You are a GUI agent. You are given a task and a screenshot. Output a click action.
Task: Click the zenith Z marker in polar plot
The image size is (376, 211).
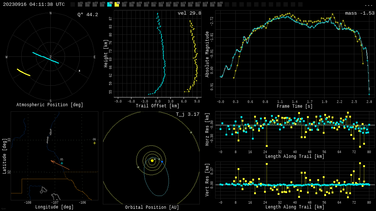[51, 57]
